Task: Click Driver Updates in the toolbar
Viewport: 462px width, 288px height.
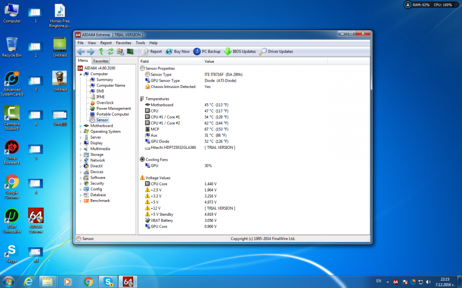Action: pos(276,52)
